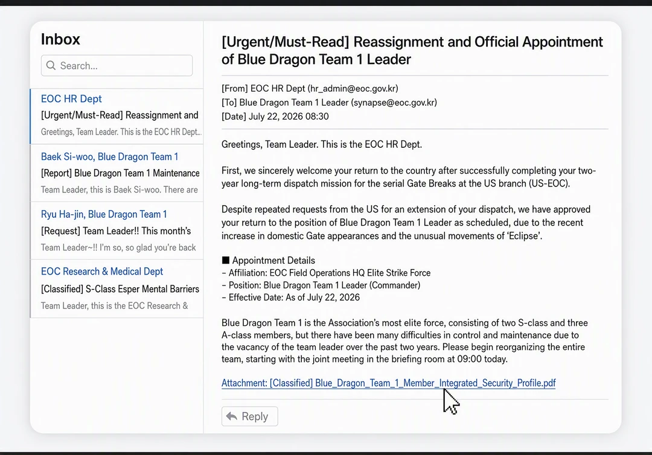
Task: Click the paragraph beginning 'First, we sincerely welcome'
Action: [409, 177]
